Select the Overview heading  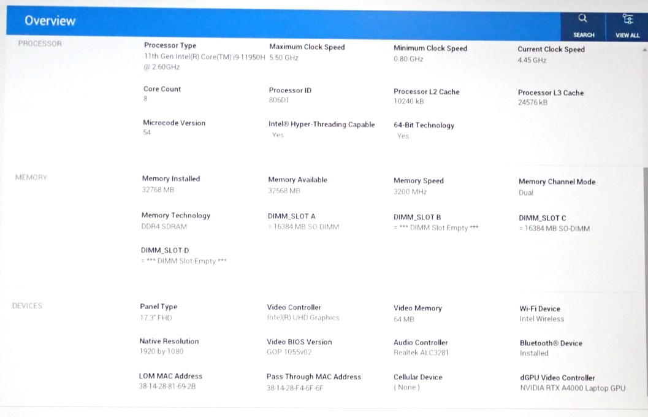[50, 21]
